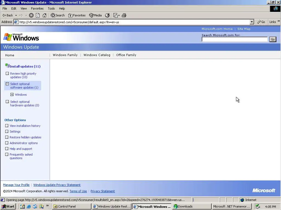Switch to Control Panel taskbar button
Screen dimensions: 281x210
tap(72, 206)
